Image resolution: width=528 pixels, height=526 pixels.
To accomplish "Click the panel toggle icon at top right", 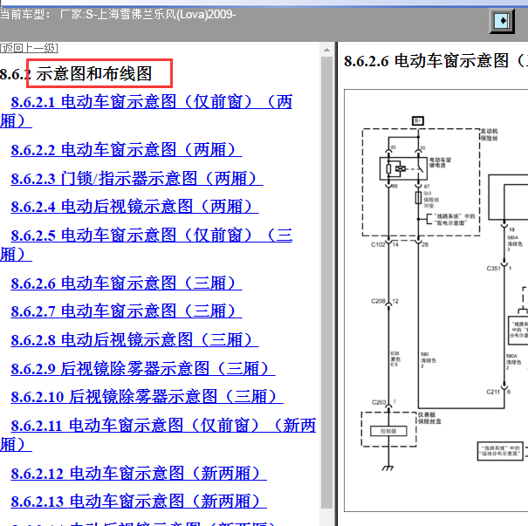I will 501,20.
